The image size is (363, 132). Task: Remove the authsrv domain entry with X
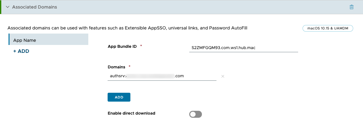tap(223, 76)
